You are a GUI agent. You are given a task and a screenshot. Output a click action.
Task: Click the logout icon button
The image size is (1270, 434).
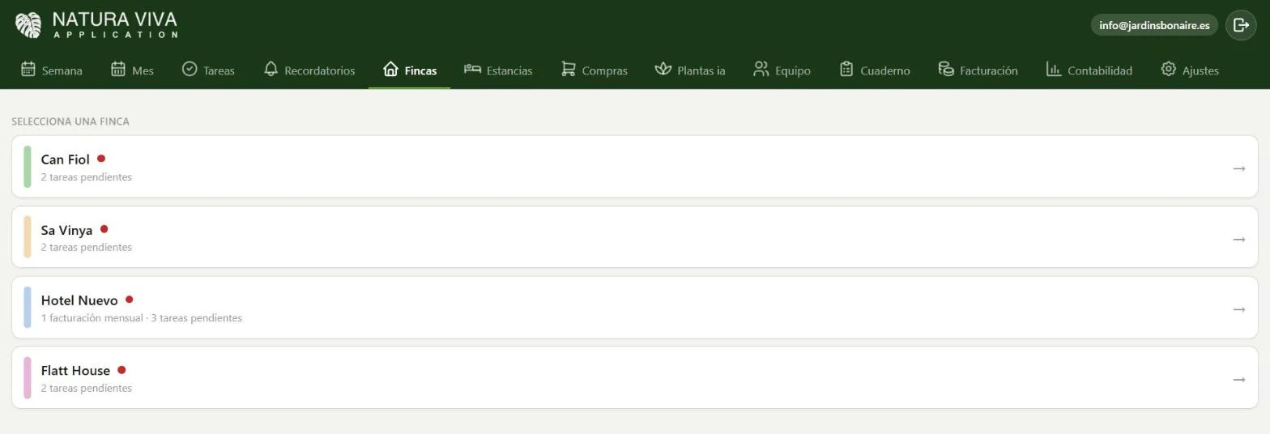[x=1241, y=25]
